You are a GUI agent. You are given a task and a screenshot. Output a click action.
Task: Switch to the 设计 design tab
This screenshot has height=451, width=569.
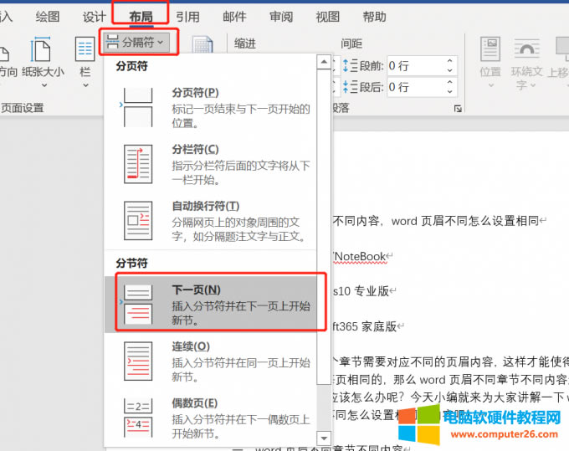click(95, 16)
